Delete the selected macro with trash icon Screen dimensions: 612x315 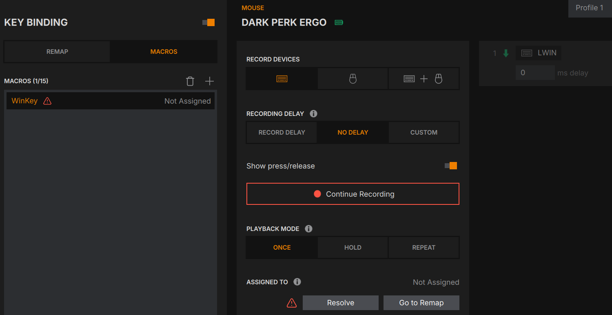(x=190, y=81)
